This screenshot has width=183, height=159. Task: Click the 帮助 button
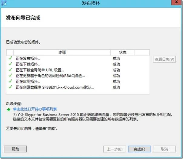pos(15,149)
